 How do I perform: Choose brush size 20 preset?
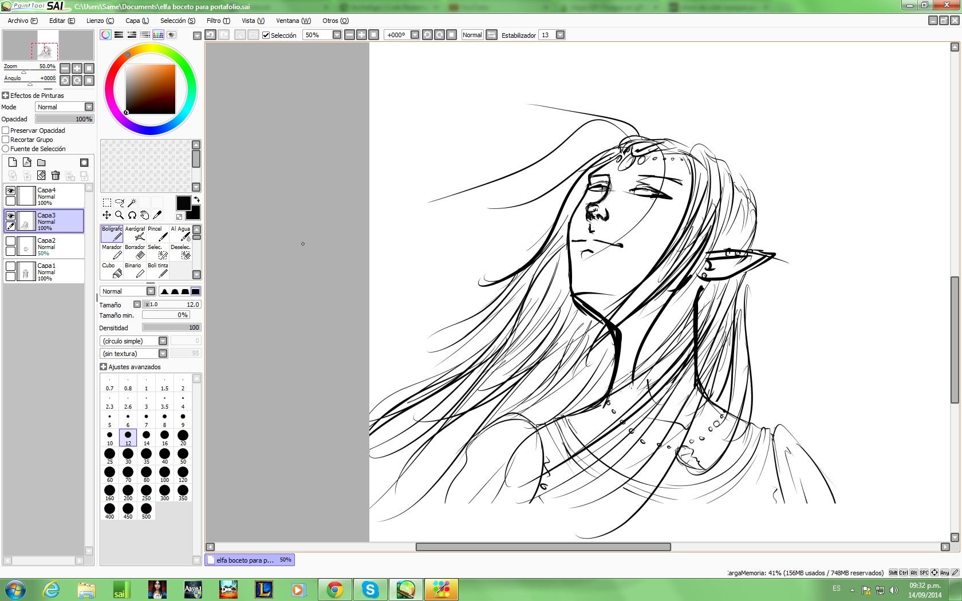click(183, 438)
